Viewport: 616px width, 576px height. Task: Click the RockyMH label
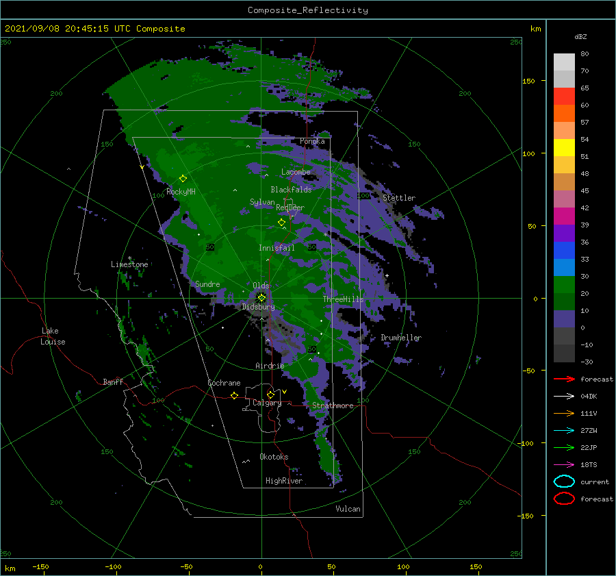coord(181,192)
